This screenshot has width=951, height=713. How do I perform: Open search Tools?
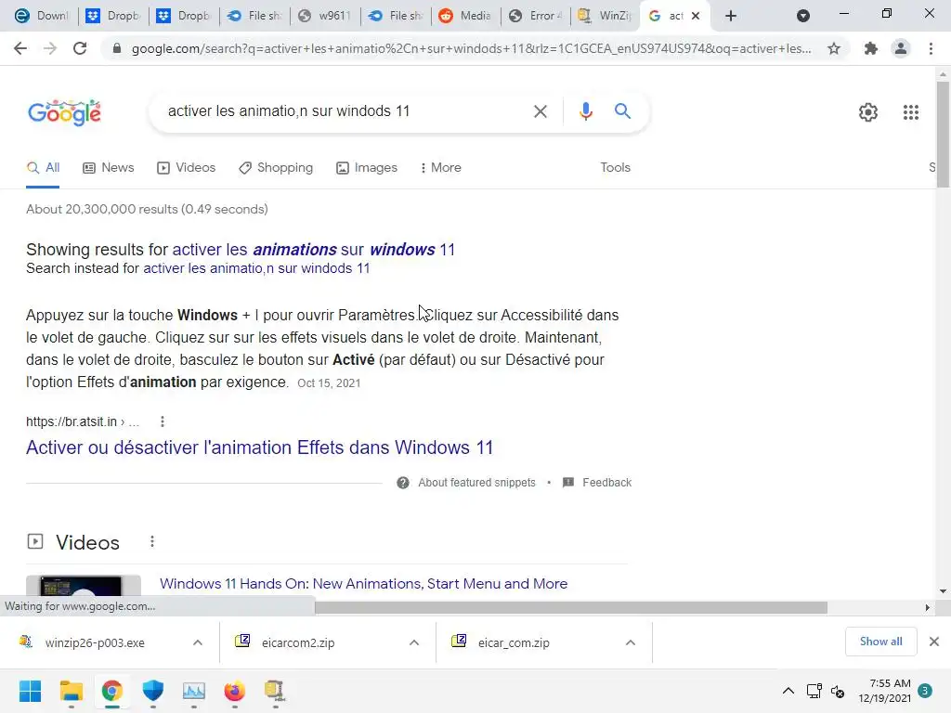click(615, 168)
